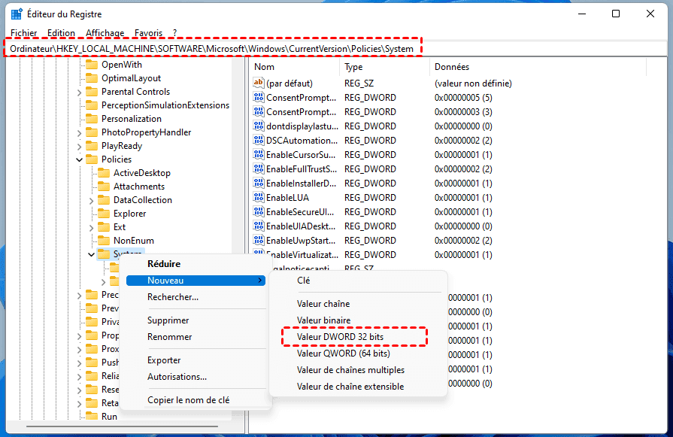Click the DWORD icon of EnableInstallerD...
The height and width of the screenshot is (437, 673).
[259, 183]
